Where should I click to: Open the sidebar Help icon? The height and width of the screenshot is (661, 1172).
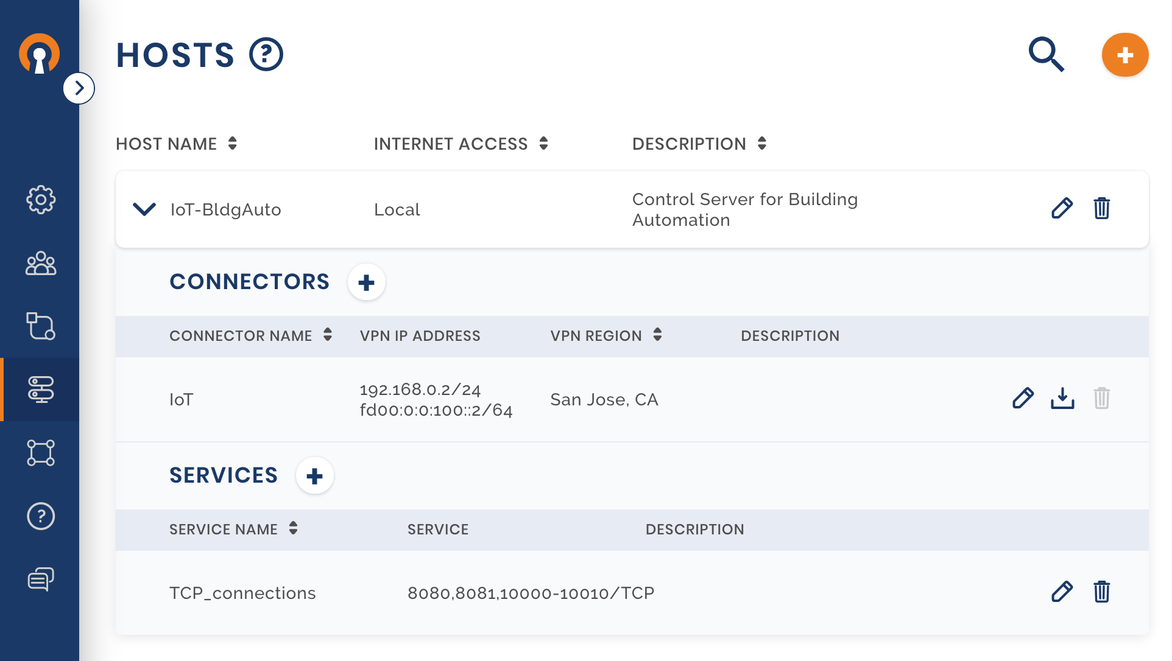tap(41, 516)
